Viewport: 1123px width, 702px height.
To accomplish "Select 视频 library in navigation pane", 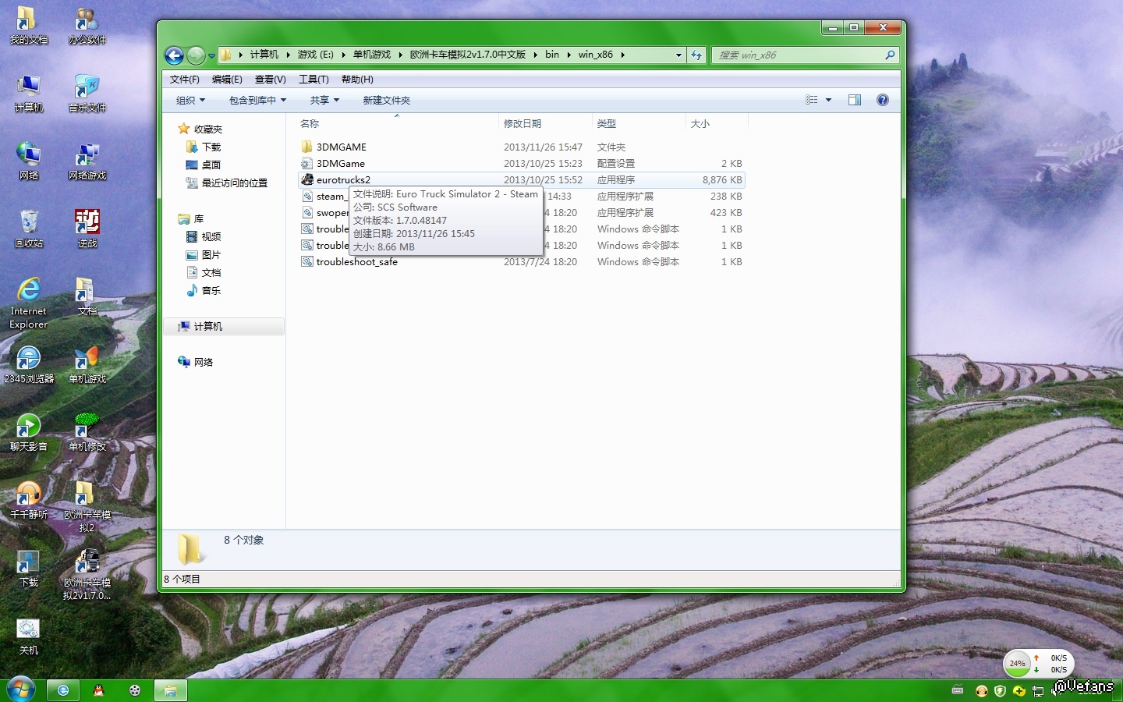I will (204, 236).
